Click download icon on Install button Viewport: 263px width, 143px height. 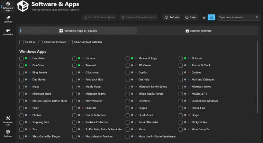coord(85,17)
